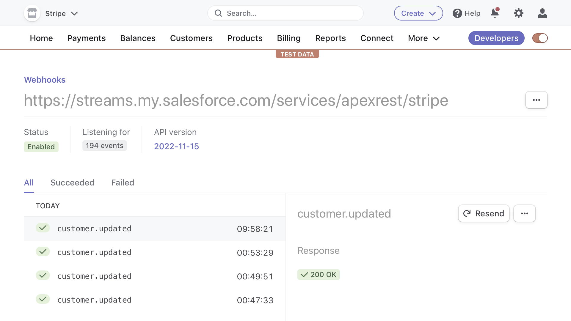571x321 pixels.
Task: Switch to Failed tab
Action: click(x=123, y=182)
